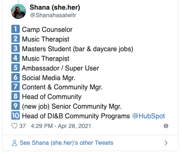This screenshot has width=182, height=154.
Task: Click the number 8 keycap emoji
Action: (x=16, y=96)
